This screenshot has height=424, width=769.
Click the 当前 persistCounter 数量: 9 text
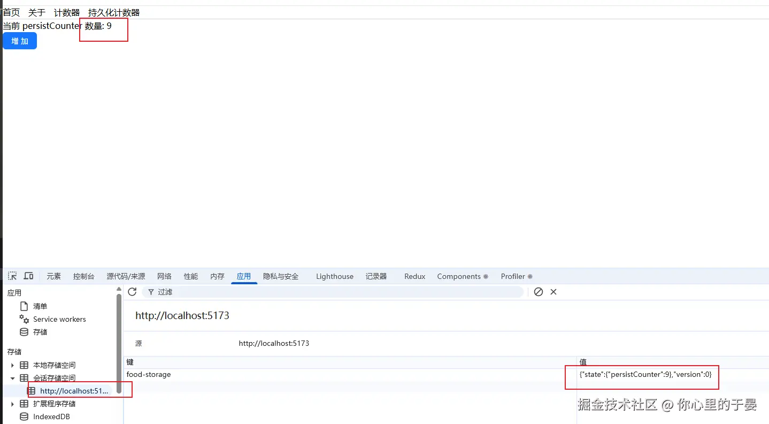[x=57, y=26]
